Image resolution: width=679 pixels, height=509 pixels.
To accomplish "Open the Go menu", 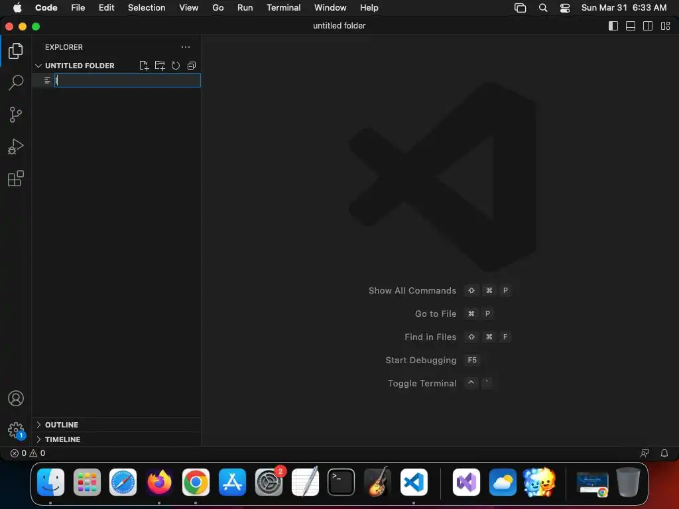I will point(217,8).
